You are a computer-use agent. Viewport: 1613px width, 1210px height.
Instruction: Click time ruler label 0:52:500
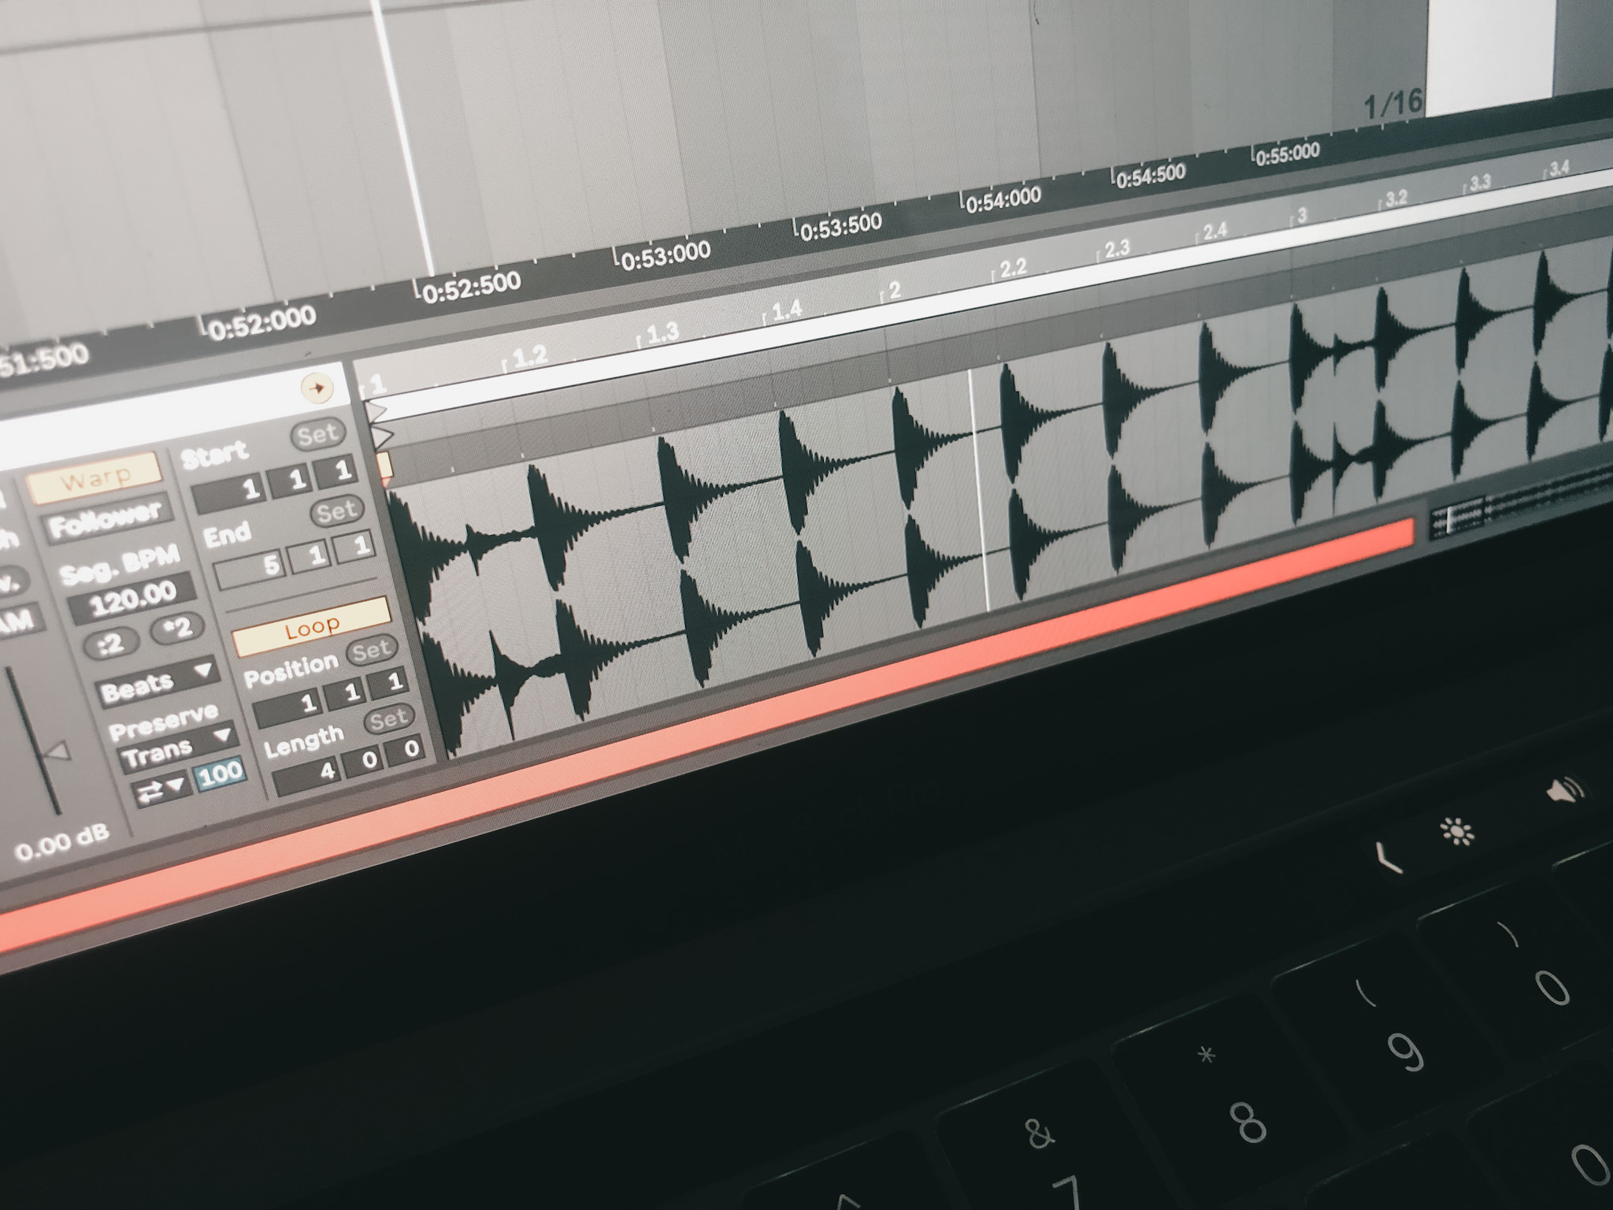point(472,287)
